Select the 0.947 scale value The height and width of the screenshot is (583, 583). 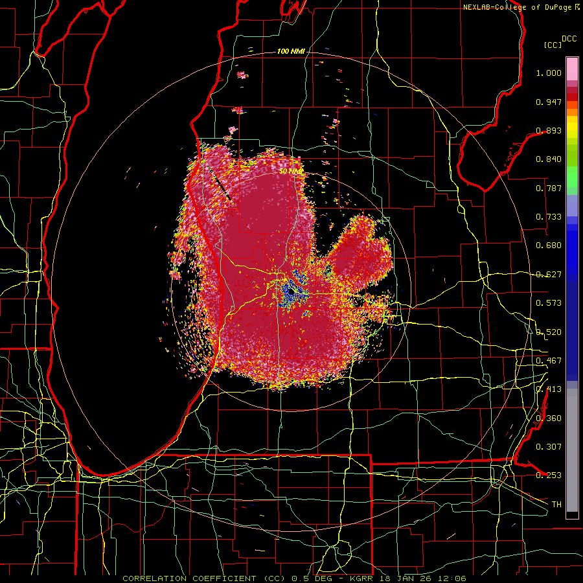549,102
